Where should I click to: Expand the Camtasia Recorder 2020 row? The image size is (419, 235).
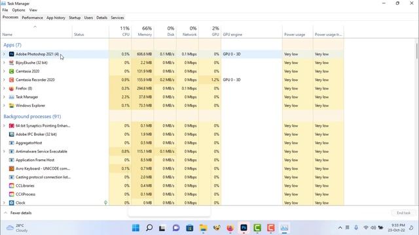[x=4, y=80]
